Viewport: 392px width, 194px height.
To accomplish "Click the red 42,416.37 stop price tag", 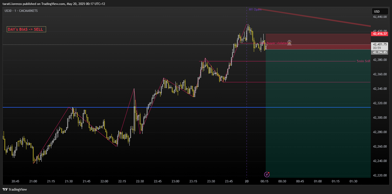I will click(380, 34).
